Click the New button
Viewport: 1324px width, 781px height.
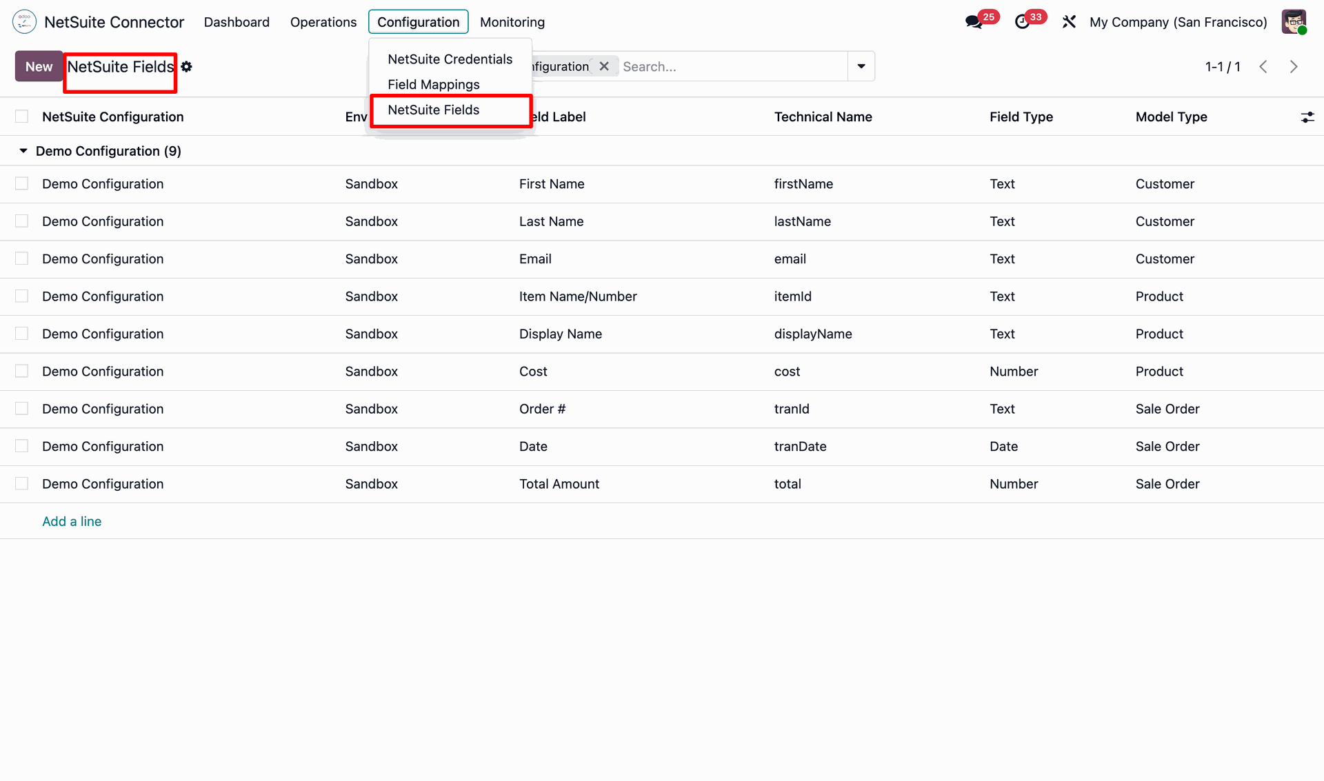coord(39,67)
